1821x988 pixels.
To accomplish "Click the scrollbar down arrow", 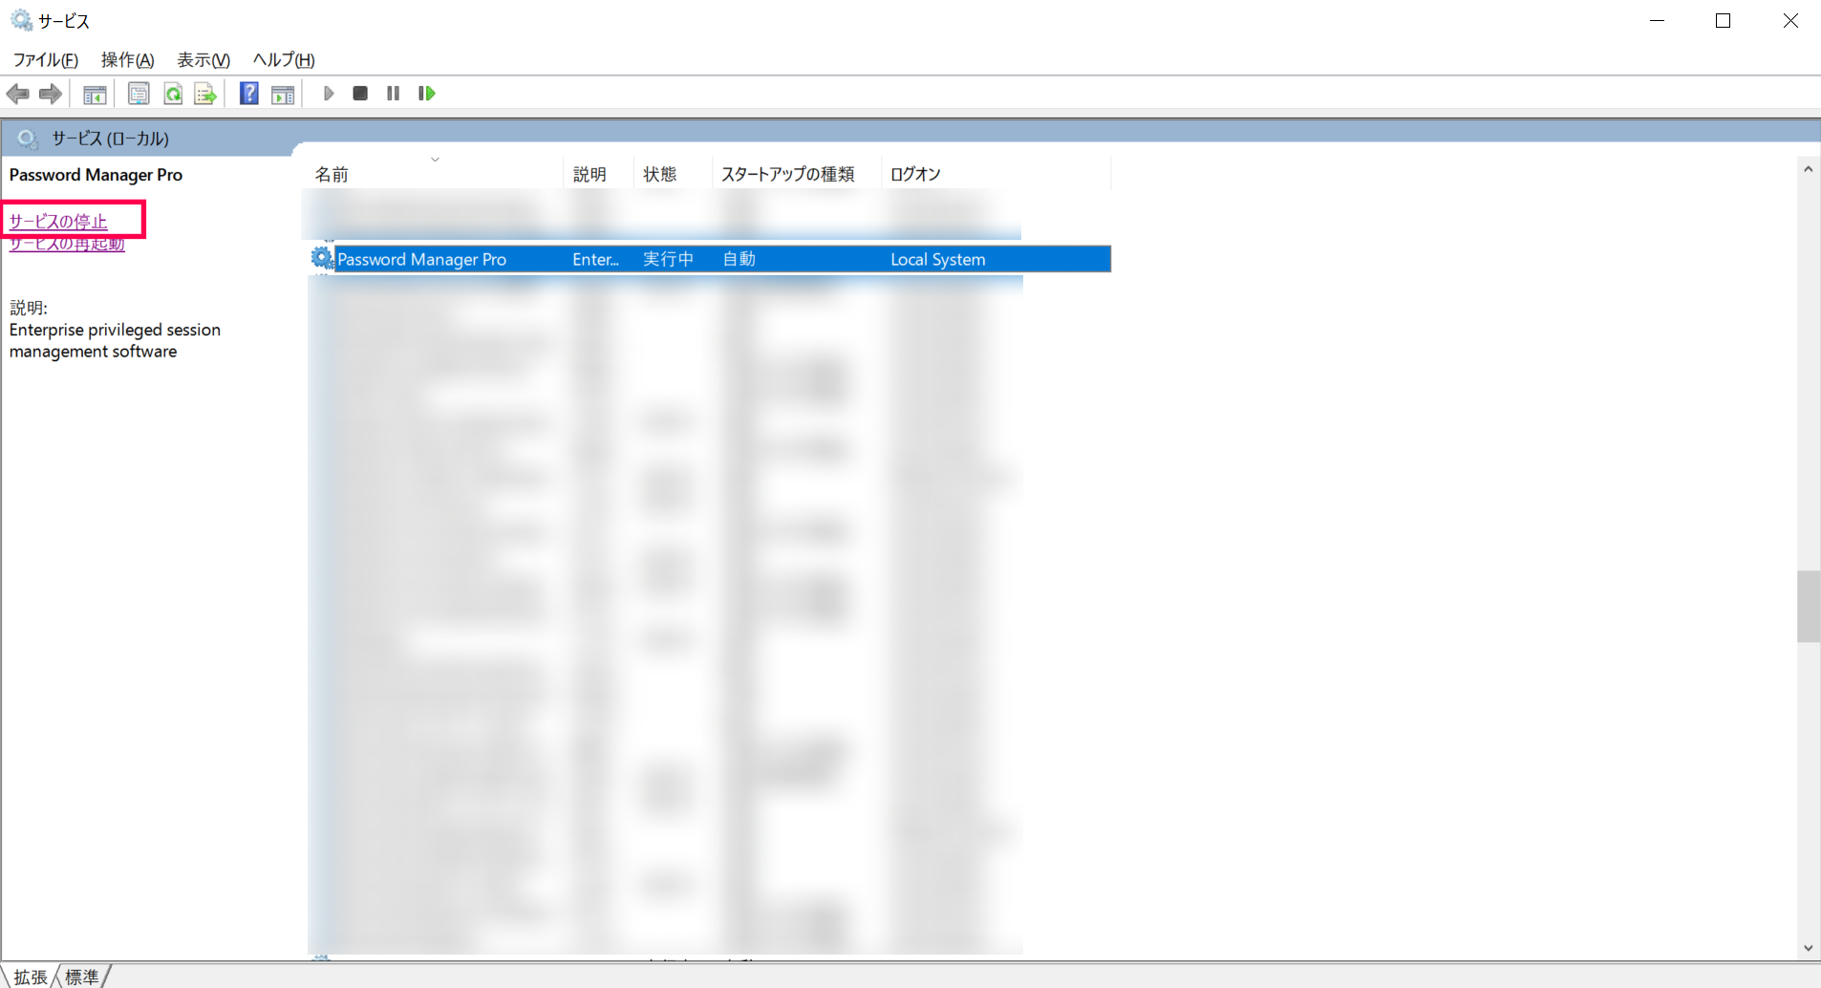I will (1808, 949).
